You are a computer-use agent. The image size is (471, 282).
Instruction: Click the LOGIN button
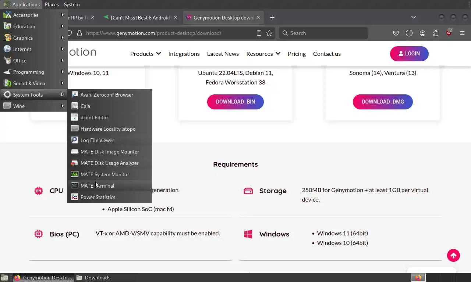(x=409, y=54)
